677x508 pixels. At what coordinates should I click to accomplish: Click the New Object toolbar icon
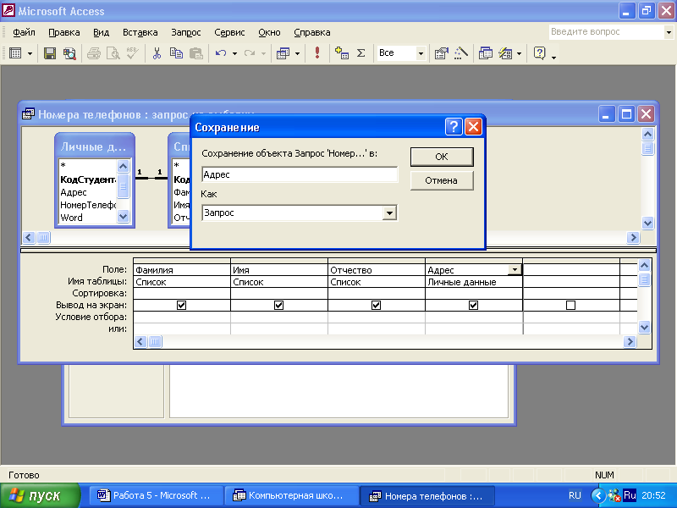tap(505, 53)
